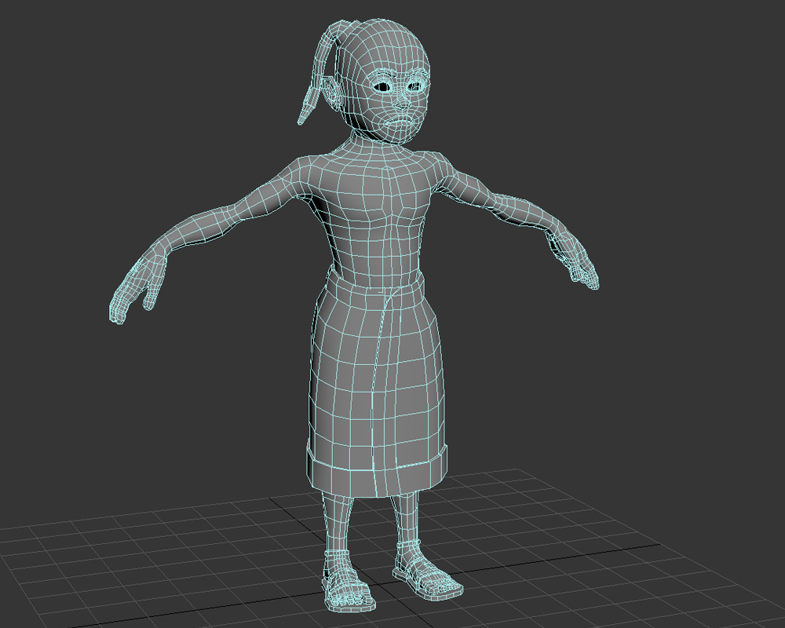Select the folded hem of the skirt
The image size is (785, 628).
377,469
